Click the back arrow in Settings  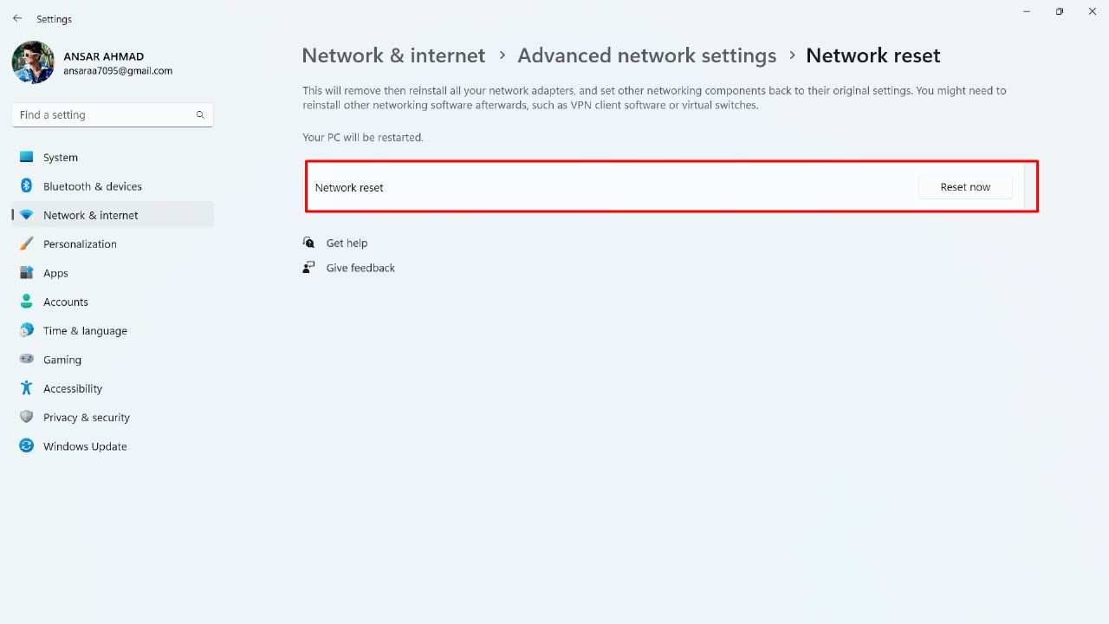click(17, 18)
